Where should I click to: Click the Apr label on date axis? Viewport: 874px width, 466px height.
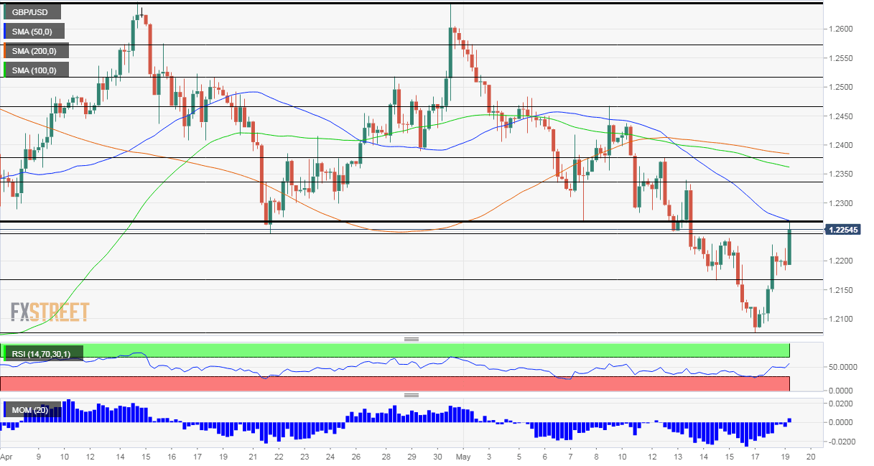tap(7, 457)
